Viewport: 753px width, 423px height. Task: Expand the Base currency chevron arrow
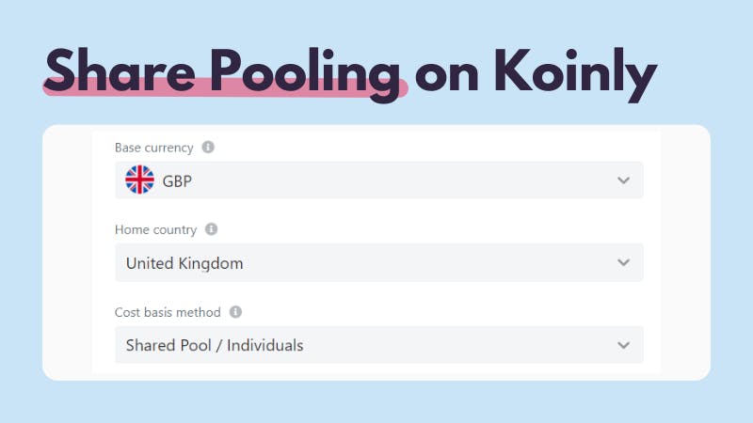[x=623, y=180]
